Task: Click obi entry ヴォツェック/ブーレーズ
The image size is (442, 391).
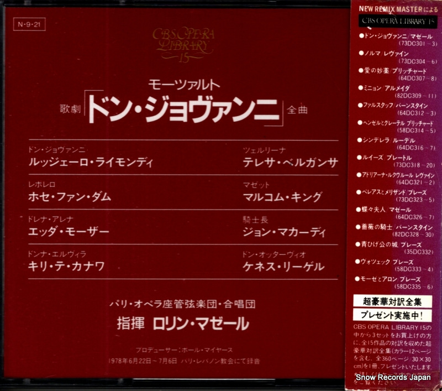Action: (x=384, y=262)
